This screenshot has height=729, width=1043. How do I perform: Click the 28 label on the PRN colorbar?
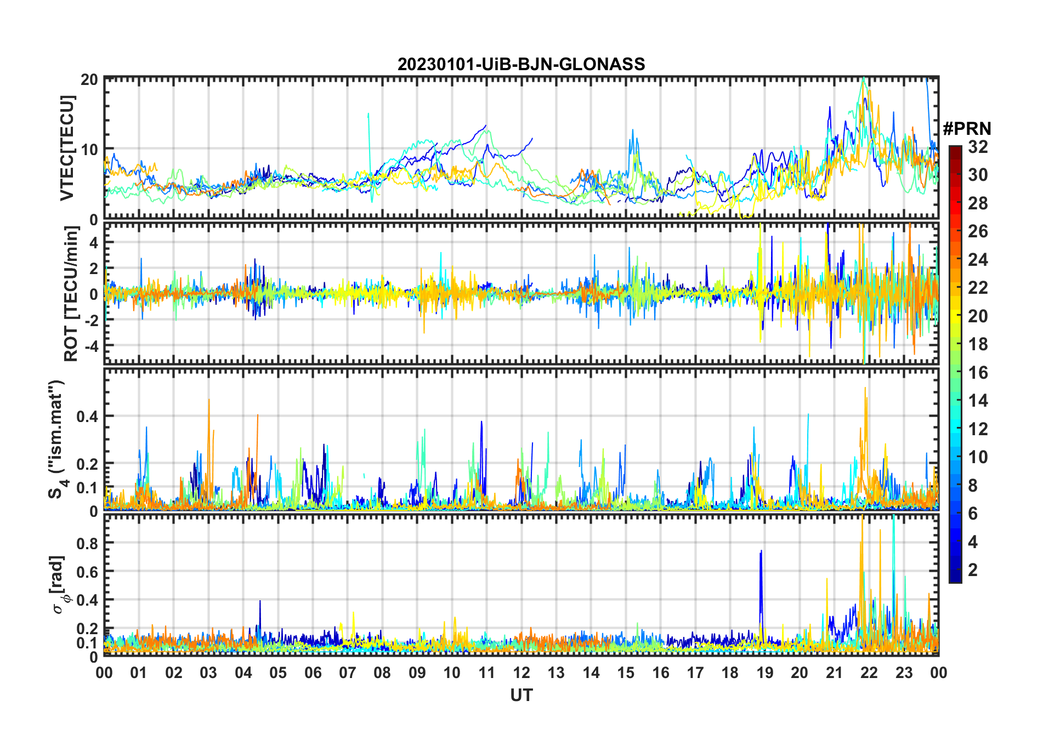click(978, 203)
